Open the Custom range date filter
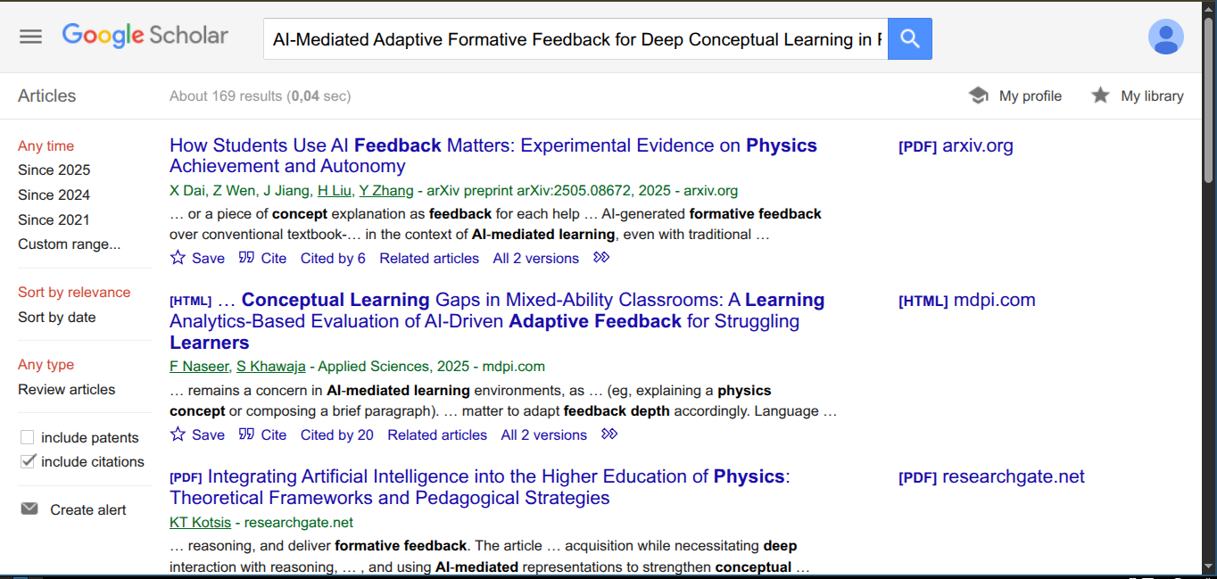 pos(70,244)
